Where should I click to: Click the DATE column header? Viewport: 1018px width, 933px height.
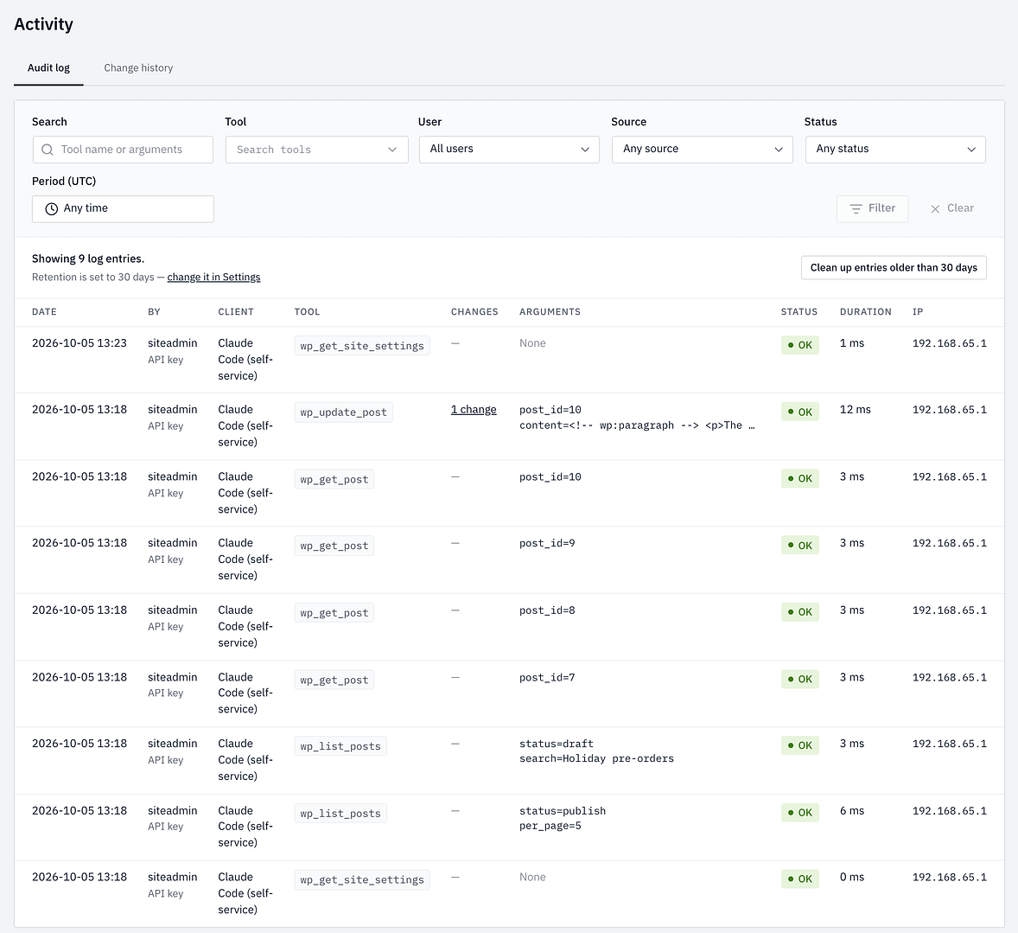click(44, 312)
